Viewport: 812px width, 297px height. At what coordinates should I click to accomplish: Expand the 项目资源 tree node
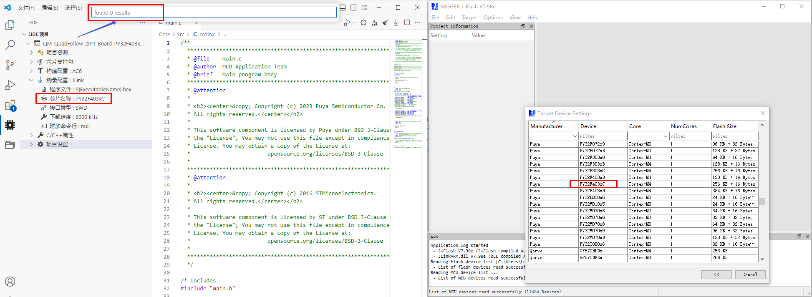tap(32, 53)
